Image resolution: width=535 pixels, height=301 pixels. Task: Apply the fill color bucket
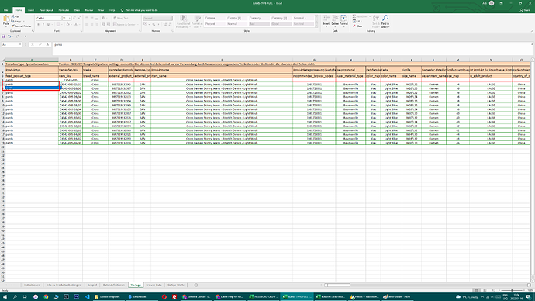68,25
